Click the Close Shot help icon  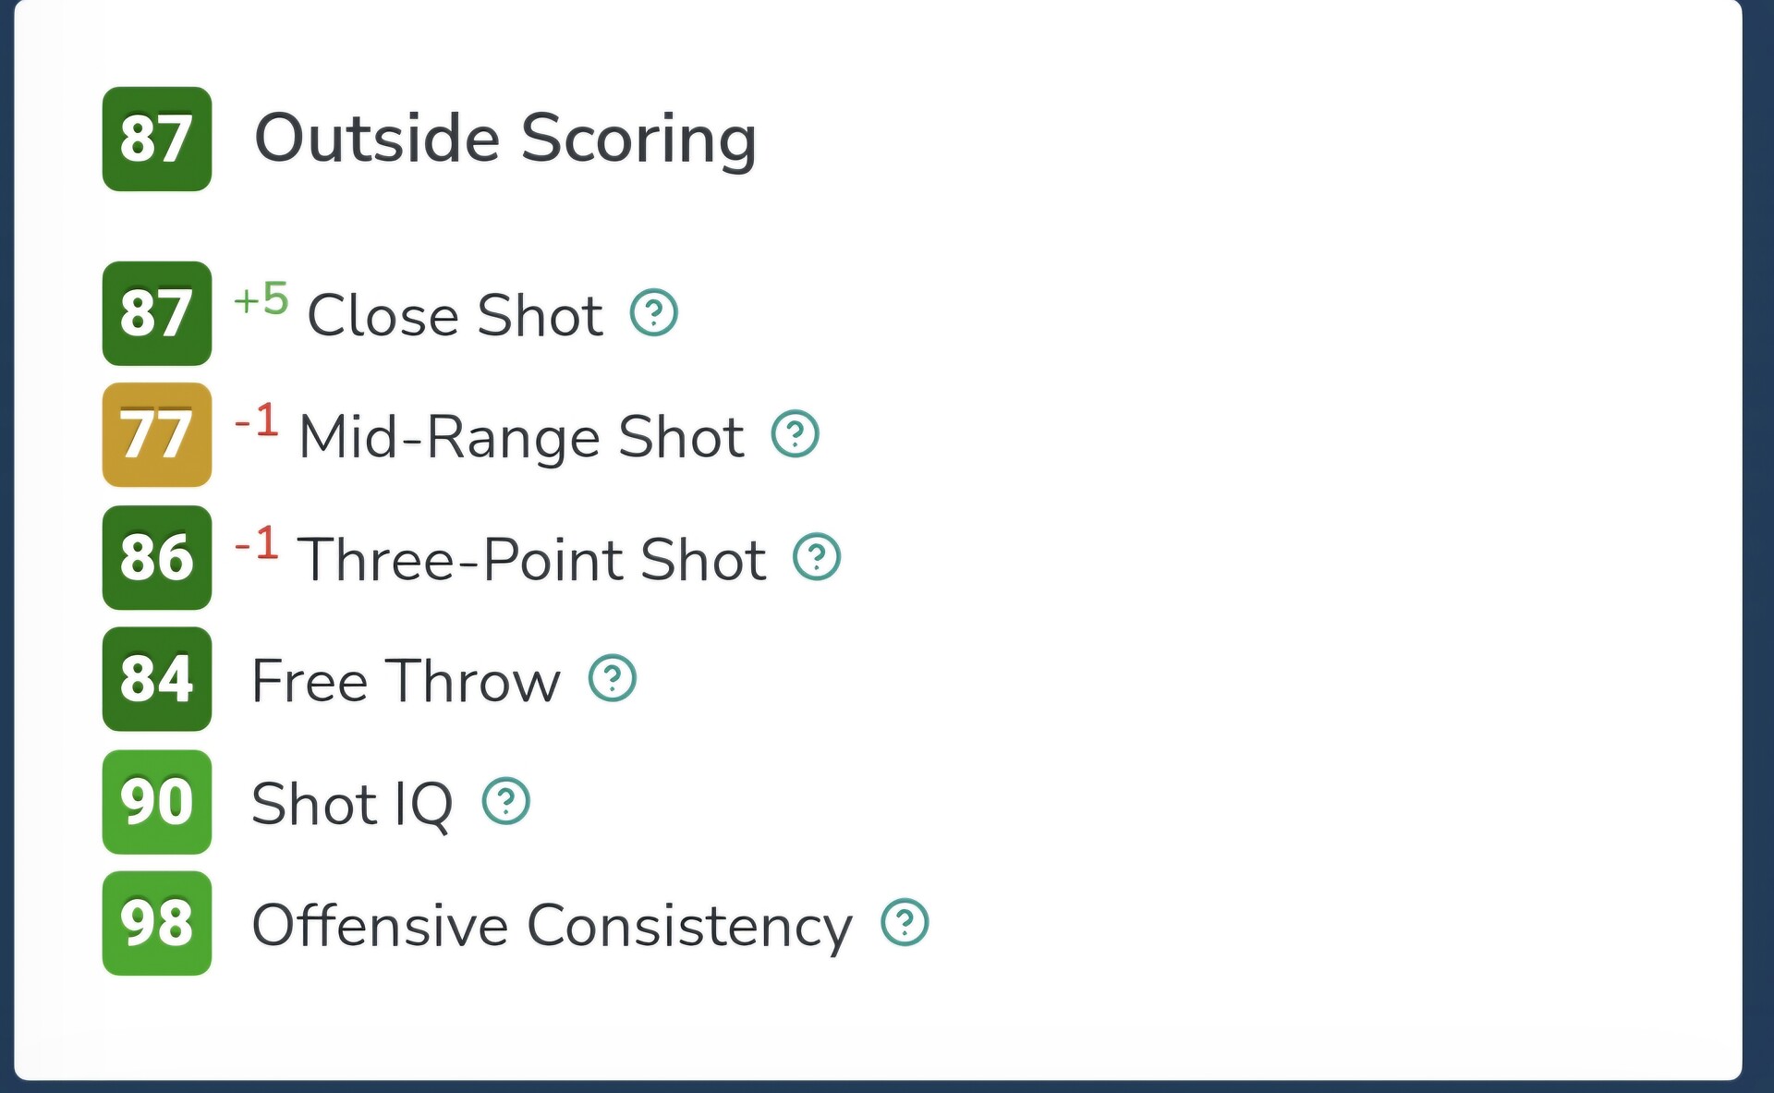click(654, 313)
